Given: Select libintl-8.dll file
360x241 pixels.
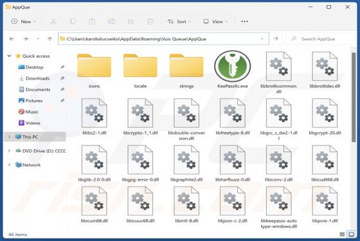Looking at the screenshot, I should [x=186, y=205].
